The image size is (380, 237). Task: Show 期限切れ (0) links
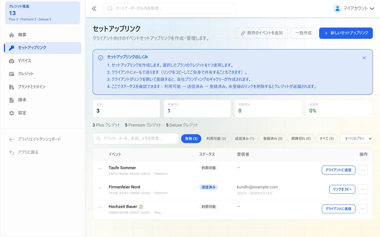coord(301,139)
